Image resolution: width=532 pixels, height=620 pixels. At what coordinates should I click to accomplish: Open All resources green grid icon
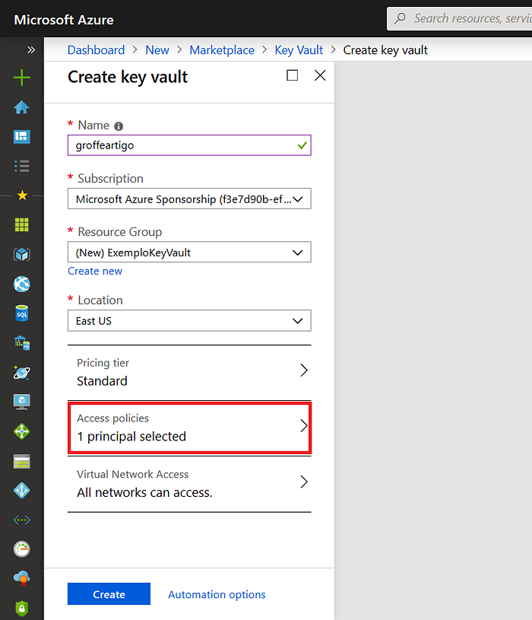click(x=22, y=224)
